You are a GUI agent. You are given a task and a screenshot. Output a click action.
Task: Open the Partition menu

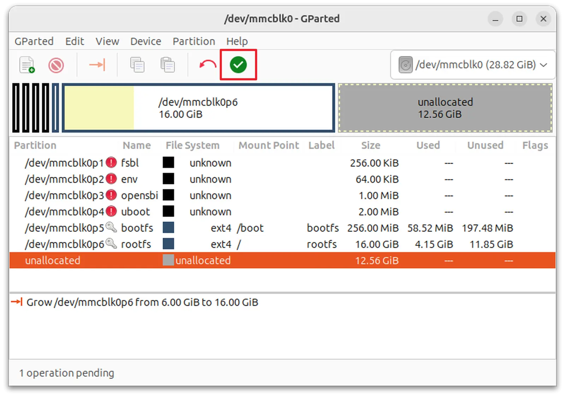(x=194, y=41)
